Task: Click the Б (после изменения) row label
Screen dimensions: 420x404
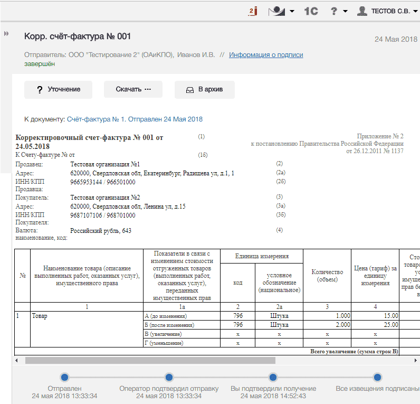Action: (182, 325)
